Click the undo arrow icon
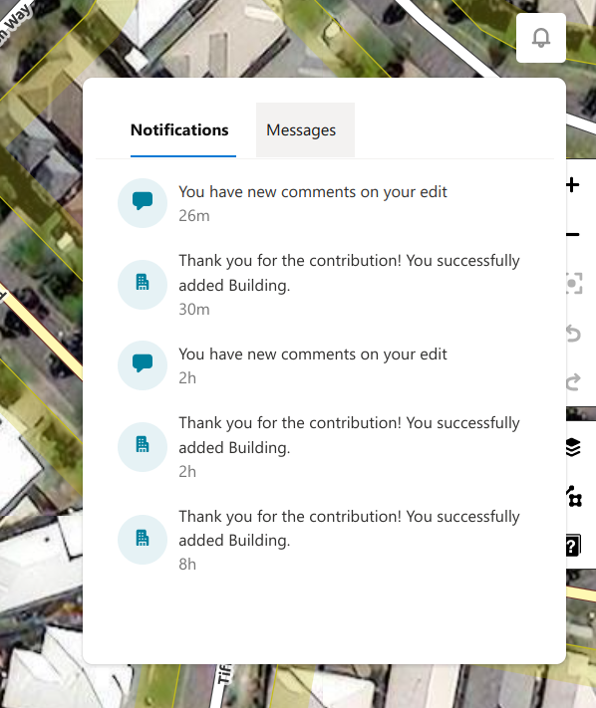 573,334
